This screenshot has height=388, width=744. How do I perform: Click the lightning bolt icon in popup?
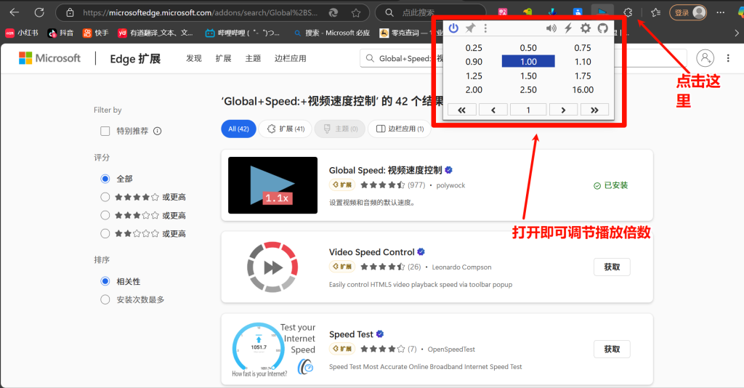point(568,28)
